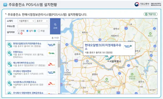This screenshot has width=163, height=99.
Task: Open the 종로구 district dropdown
Action: point(42,21)
